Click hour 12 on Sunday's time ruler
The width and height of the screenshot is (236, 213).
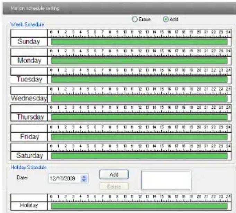(x=140, y=32)
